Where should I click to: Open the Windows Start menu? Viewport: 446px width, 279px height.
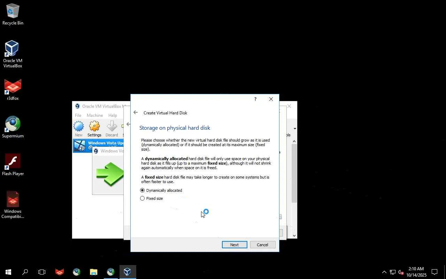(x=8, y=272)
